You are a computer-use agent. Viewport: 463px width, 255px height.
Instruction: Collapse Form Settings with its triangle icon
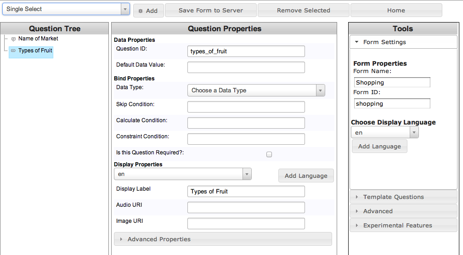(357, 42)
